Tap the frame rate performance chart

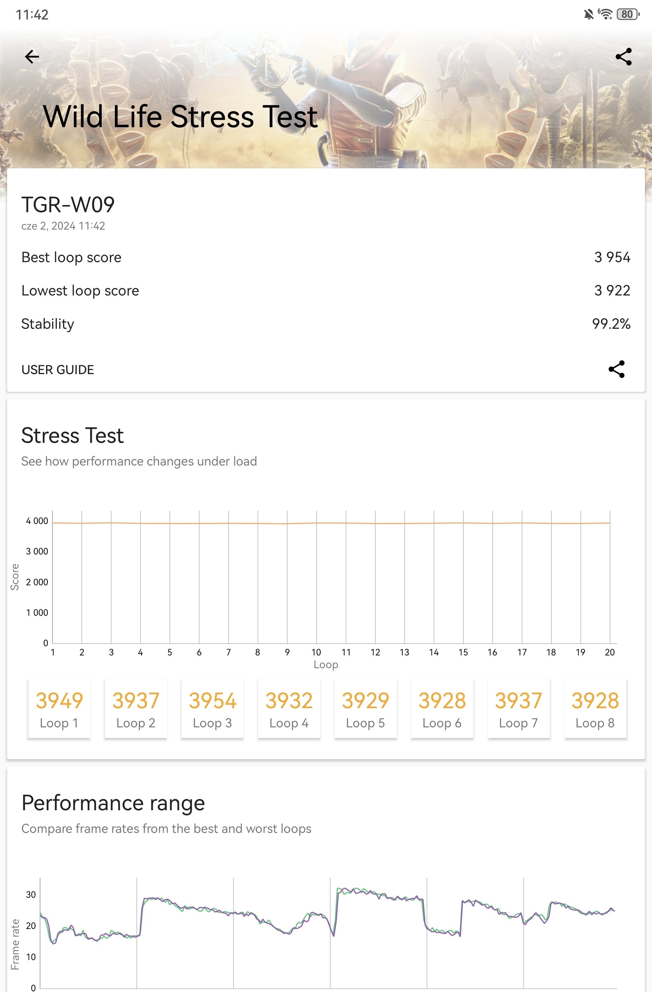[327, 934]
